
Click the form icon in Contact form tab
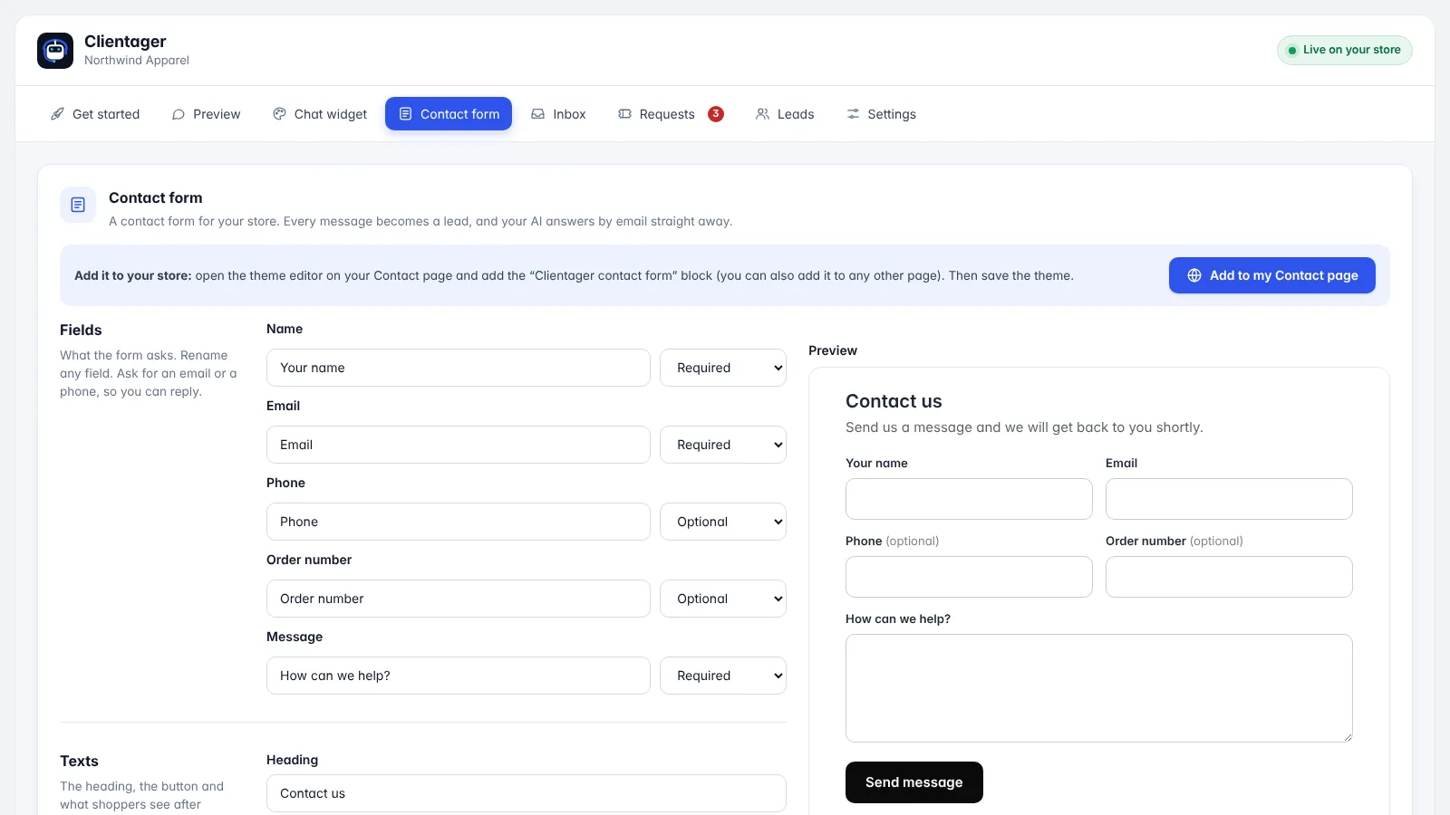(x=405, y=114)
